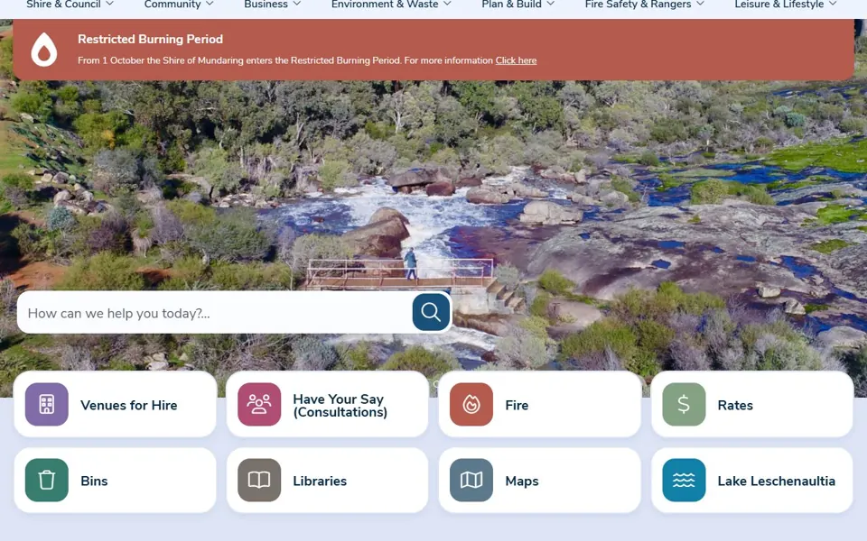867x541 pixels.
Task: Click the Rates dollar sign icon
Action: click(x=684, y=404)
